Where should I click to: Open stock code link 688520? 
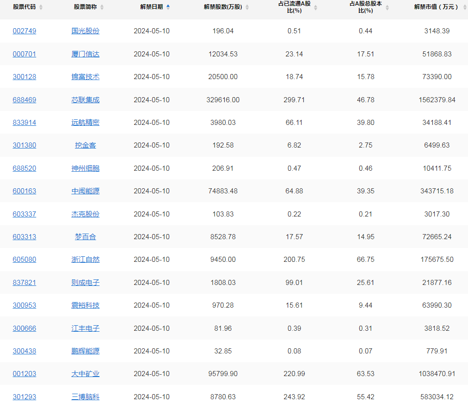tap(25, 168)
